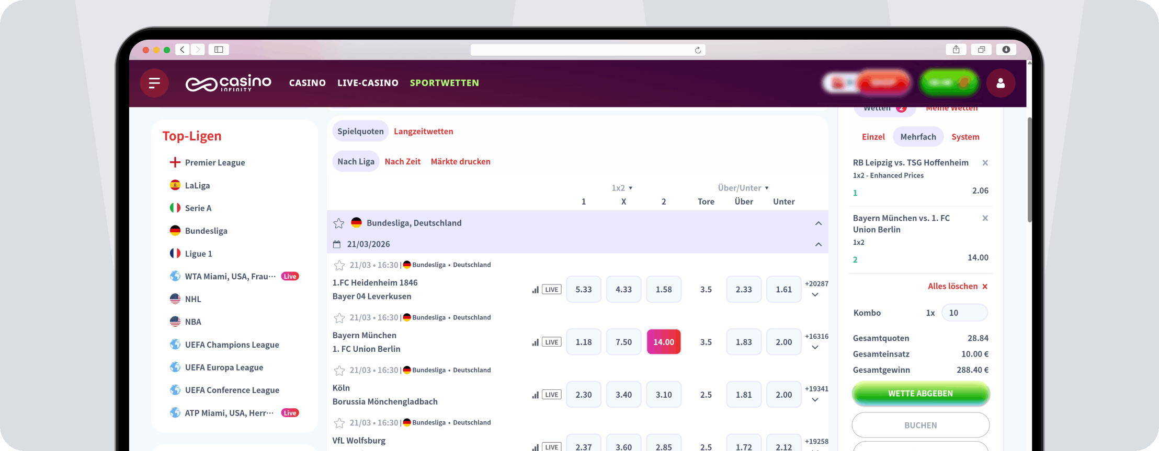Image resolution: width=1159 pixels, height=451 pixels.
Task: Click the Märkte drucken link
Action: [x=461, y=162]
